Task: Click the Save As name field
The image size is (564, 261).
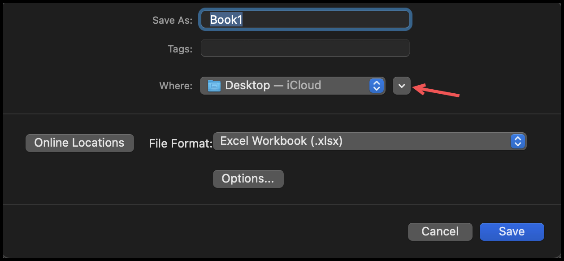Action: (305, 20)
